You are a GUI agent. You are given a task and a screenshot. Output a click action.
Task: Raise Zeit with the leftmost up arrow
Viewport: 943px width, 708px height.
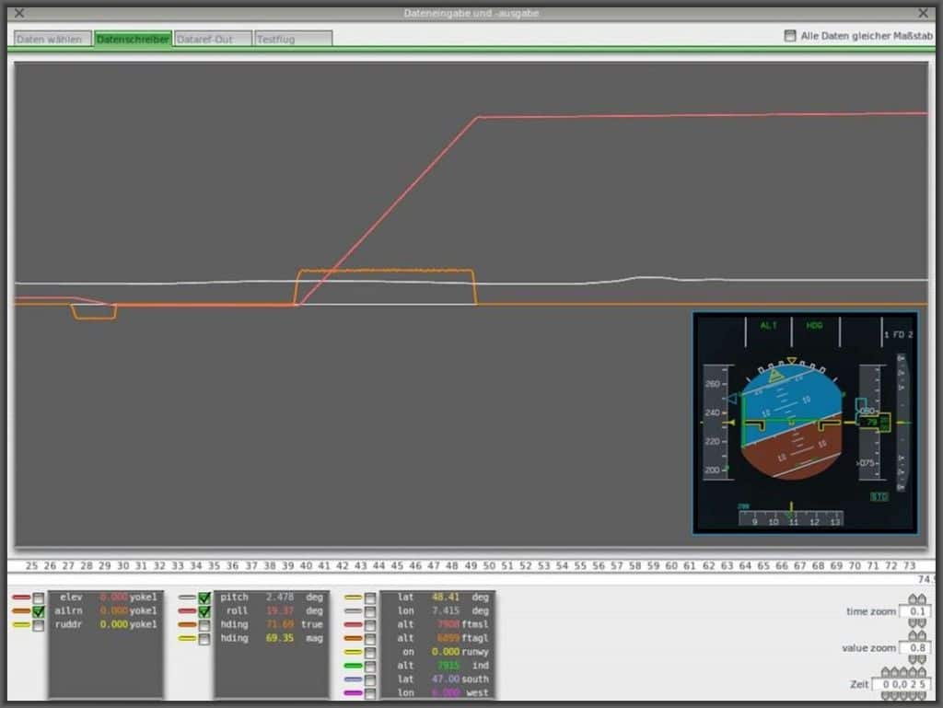(886, 672)
